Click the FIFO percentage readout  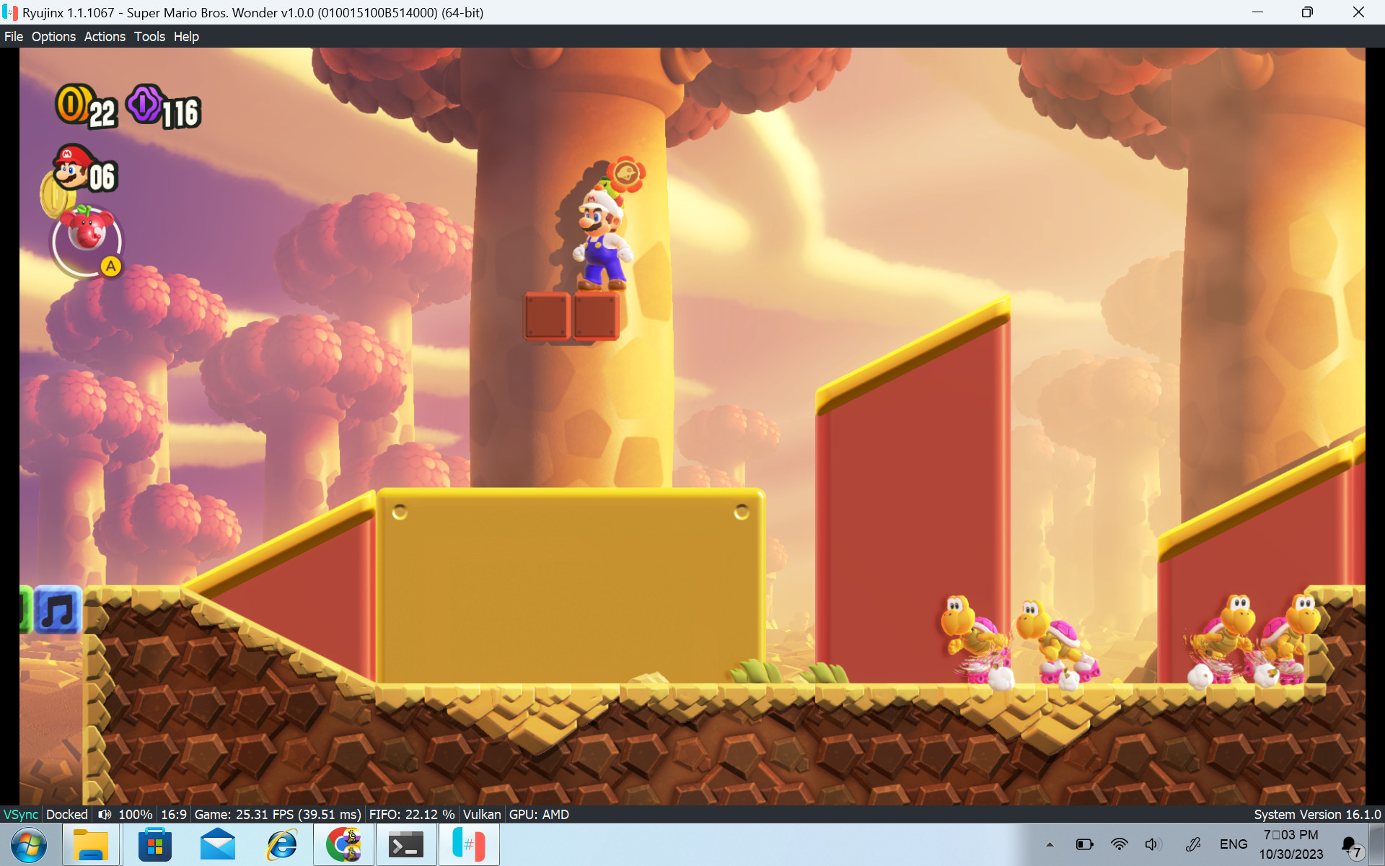(412, 814)
